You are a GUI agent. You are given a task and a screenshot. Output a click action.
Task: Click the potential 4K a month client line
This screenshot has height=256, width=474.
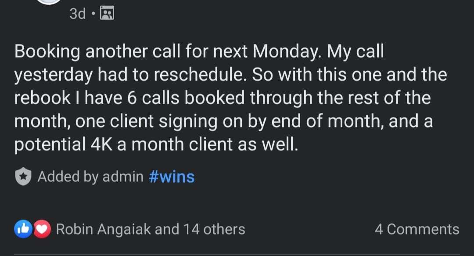156,144
